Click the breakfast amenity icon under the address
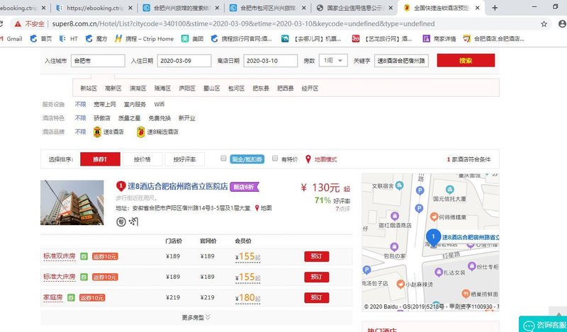This screenshot has width=567, height=332. click(120, 222)
